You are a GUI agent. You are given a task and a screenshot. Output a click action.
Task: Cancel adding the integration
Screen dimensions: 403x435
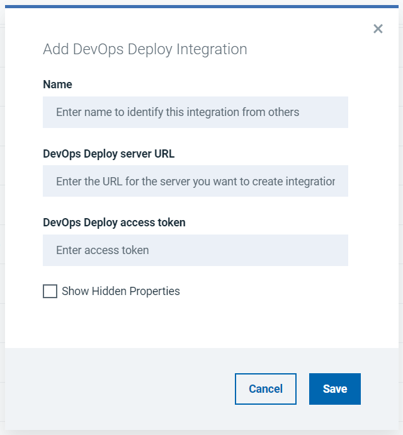(x=265, y=389)
